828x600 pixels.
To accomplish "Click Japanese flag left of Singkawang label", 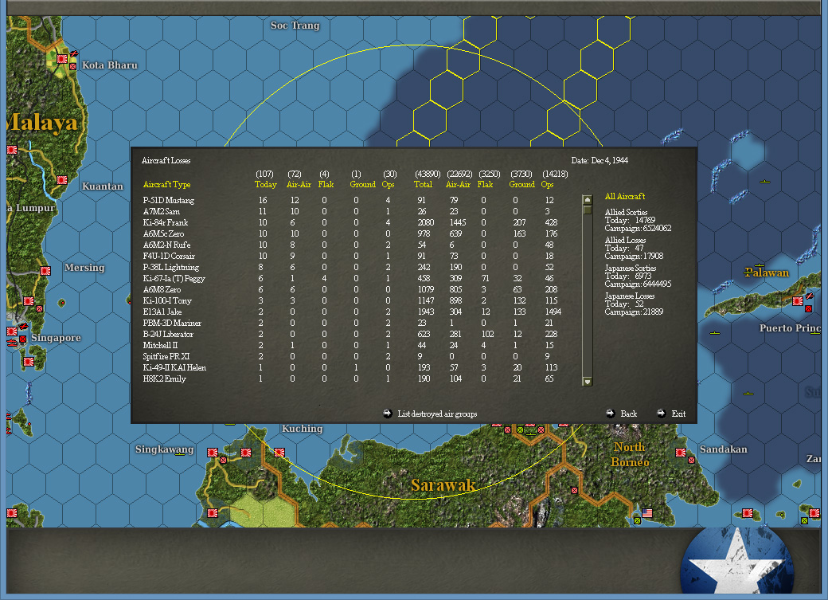I will (x=213, y=453).
